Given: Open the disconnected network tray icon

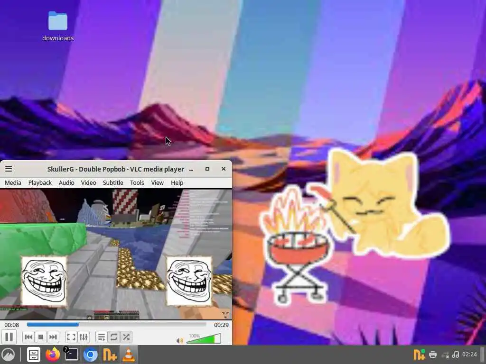Looking at the screenshot, I should pos(445,355).
